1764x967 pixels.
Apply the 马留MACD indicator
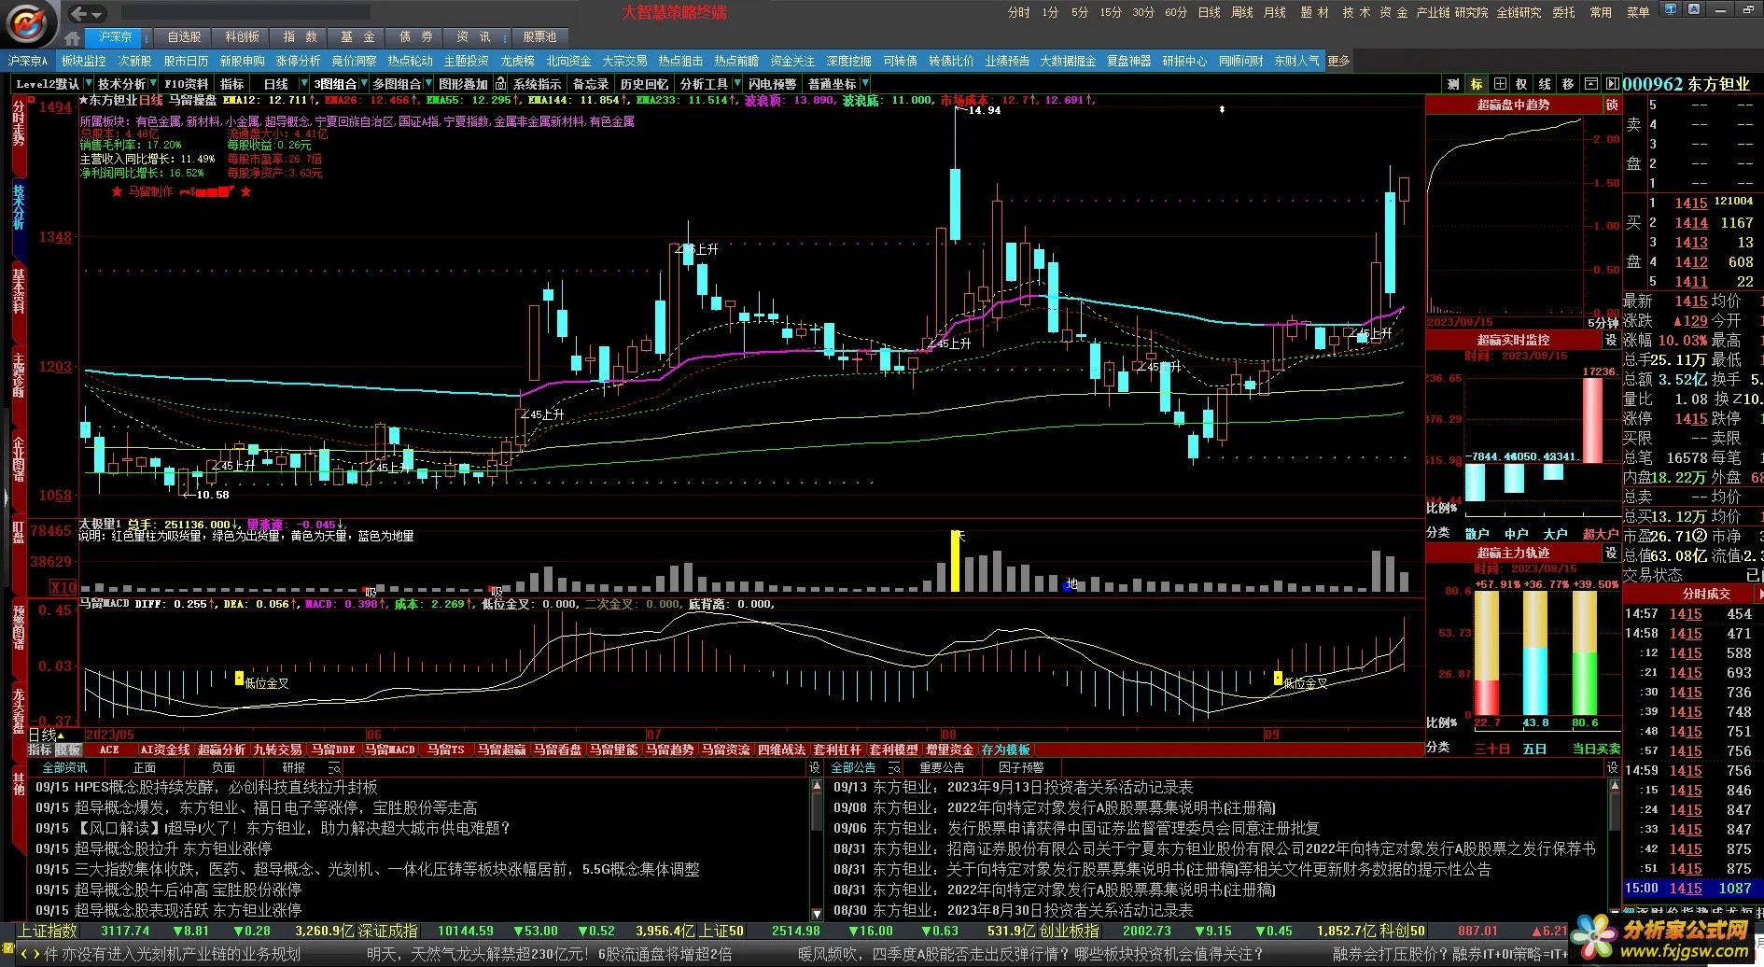click(x=390, y=750)
